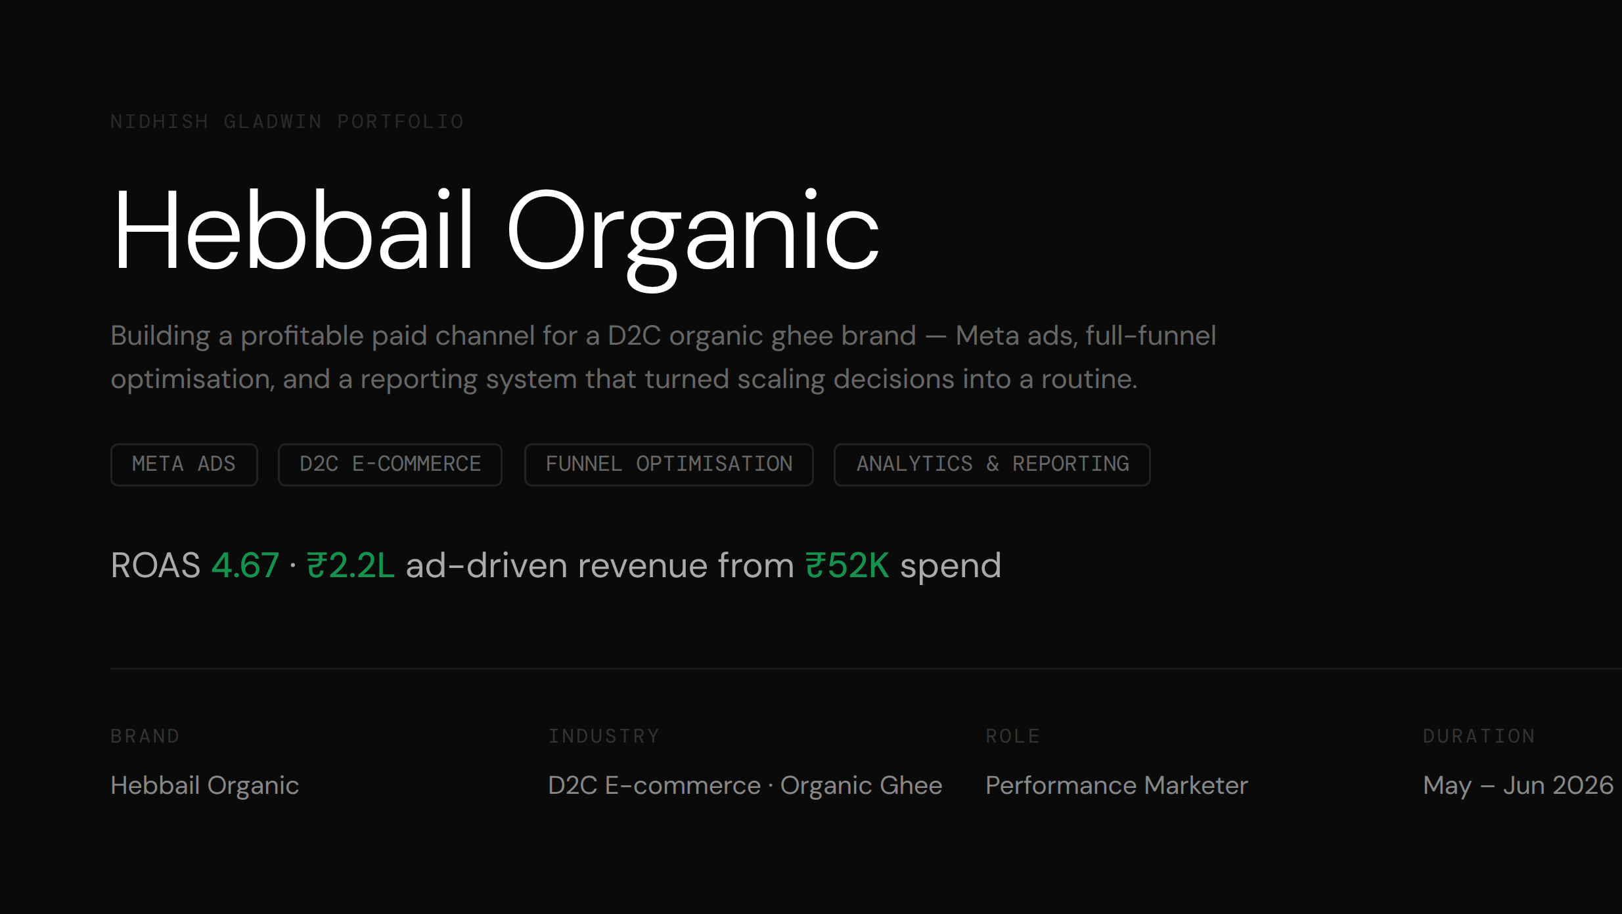Viewport: 1622px width, 914px height.
Task: Click the FUNNEL OPTIMISATION tag
Action: pyautogui.click(x=669, y=465)
